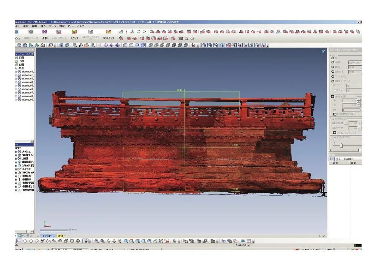This screenshot has height=262, width=368.
Task: Select the circle selection mode icon
Action: click(25, 241)
